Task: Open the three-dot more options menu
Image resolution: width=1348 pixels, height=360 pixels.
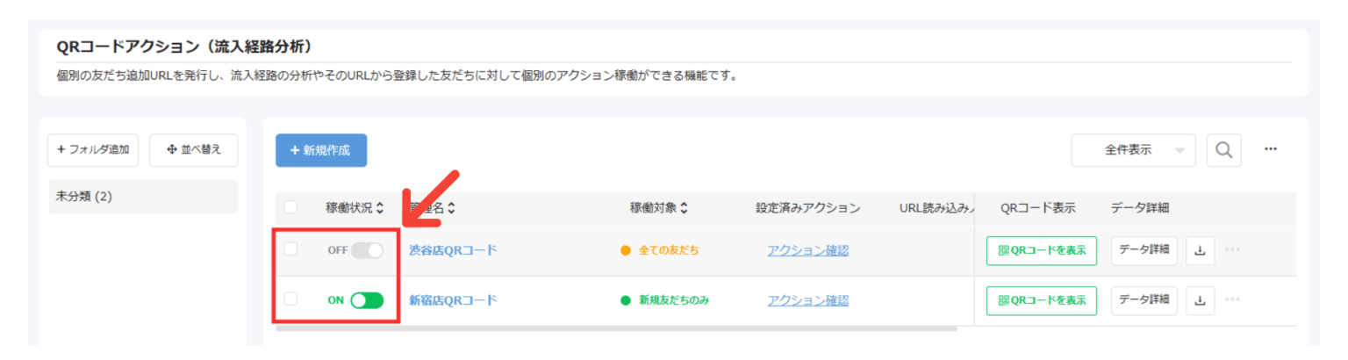Action: point(1270,150)
